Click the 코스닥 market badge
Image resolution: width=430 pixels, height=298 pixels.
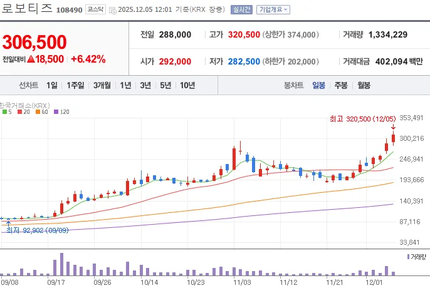[95, 9]
